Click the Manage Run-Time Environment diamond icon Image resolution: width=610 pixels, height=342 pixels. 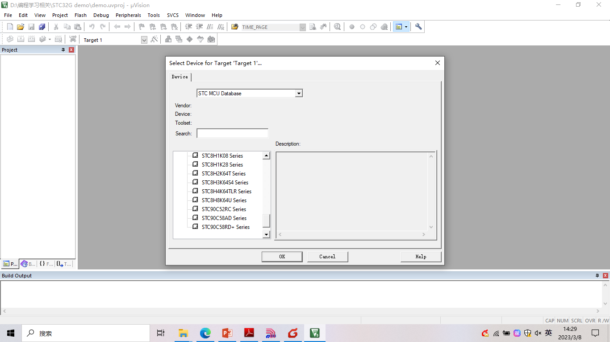click(190, 39)
